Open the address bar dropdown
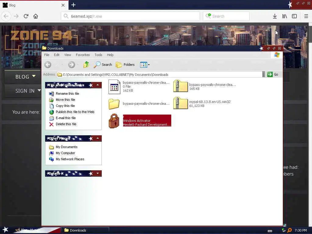This screenshot has width=312, height=234. pyautogui.click(x=264, y=74)
